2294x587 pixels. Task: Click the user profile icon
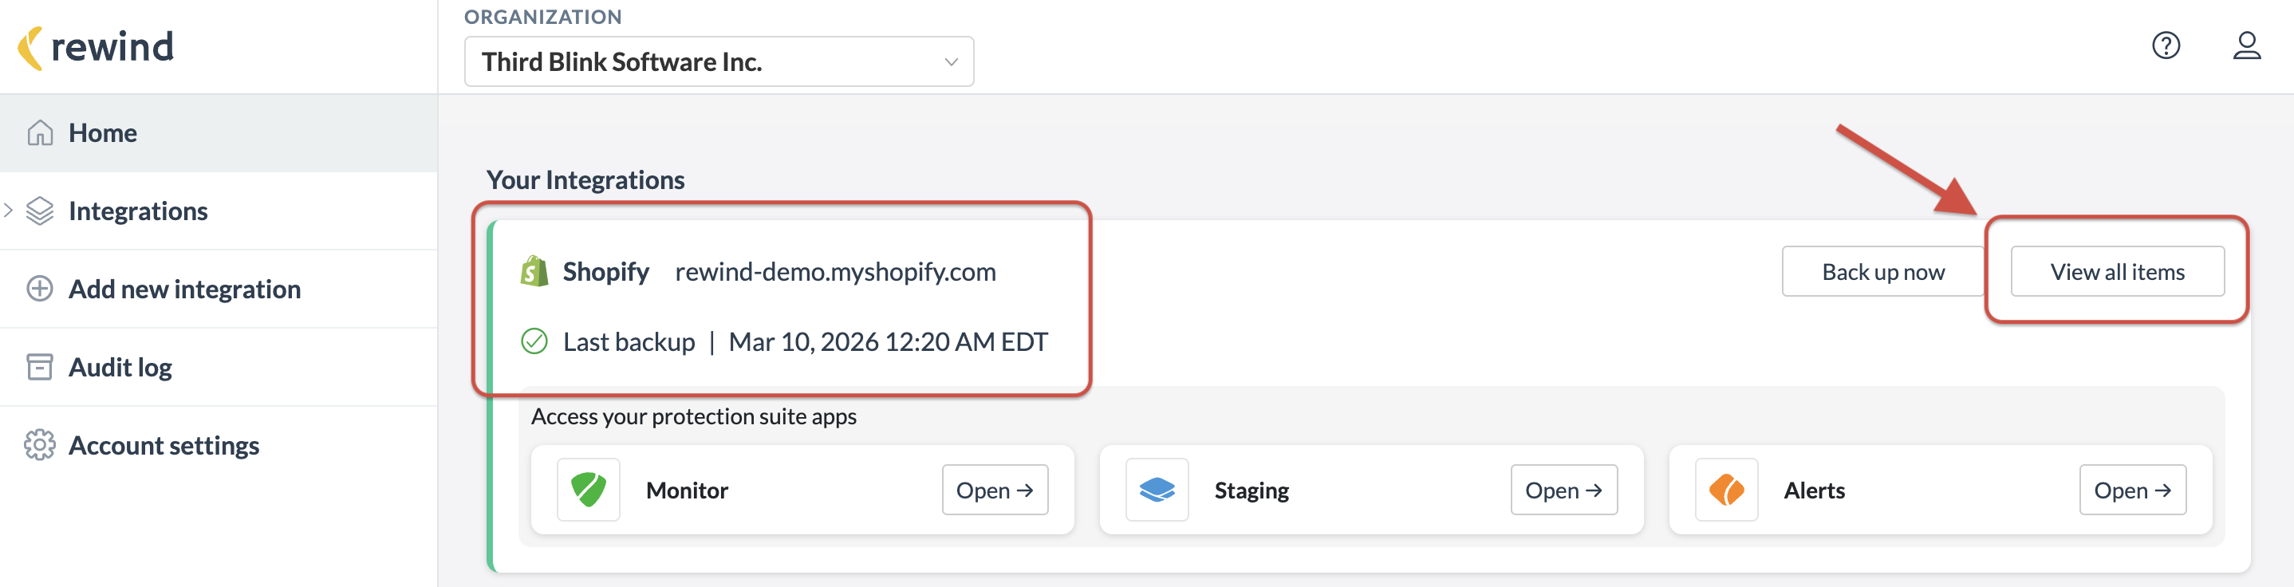click(x=2248, y=46)
